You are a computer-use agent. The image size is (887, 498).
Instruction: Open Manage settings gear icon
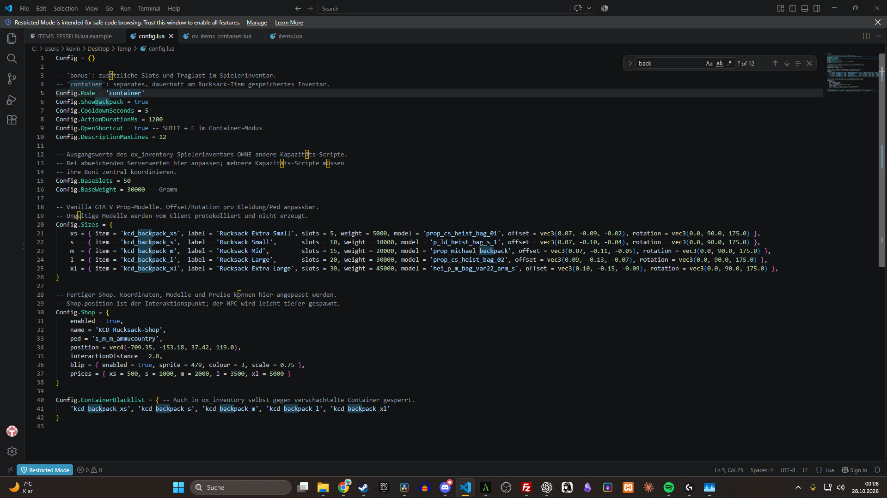(x=12, y=451)
